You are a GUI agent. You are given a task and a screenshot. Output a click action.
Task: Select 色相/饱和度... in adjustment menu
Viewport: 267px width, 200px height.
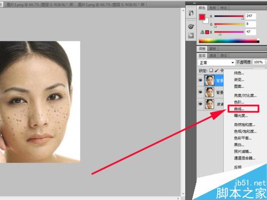245,131
